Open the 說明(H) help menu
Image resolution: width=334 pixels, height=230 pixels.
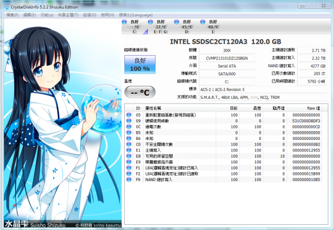(x=108, y=15)
